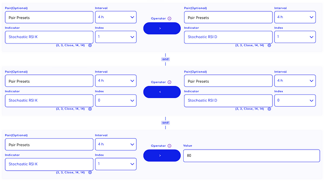Image resolution: width=325 pixels, height=182 pixels.
Task: Click the greater-than operator button in third condition
Action: (162, 156)
